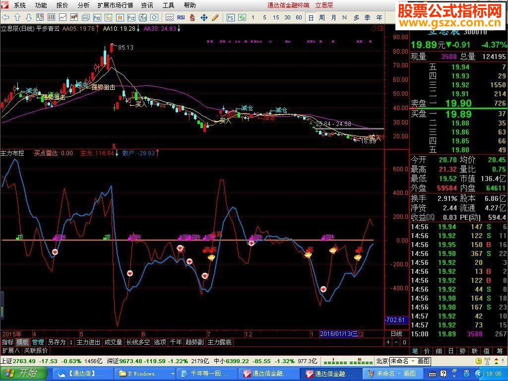Click the F12 trading icon

[x=131, y=17]
